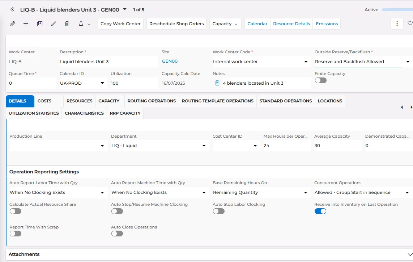Click Copy Work Center button
Image resolution: width=413 pixels, height=262 pixels.
[121, 24]
